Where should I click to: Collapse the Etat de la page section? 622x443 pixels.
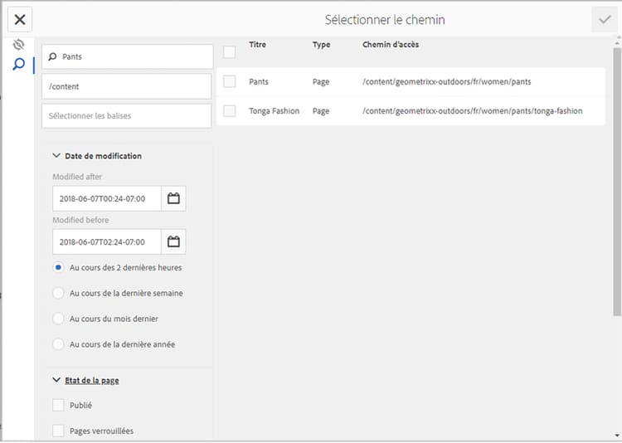pos(56,381)
